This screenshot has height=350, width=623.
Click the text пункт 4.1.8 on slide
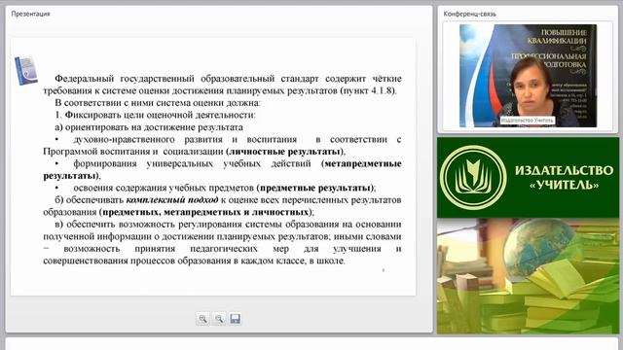pos(368,90)
